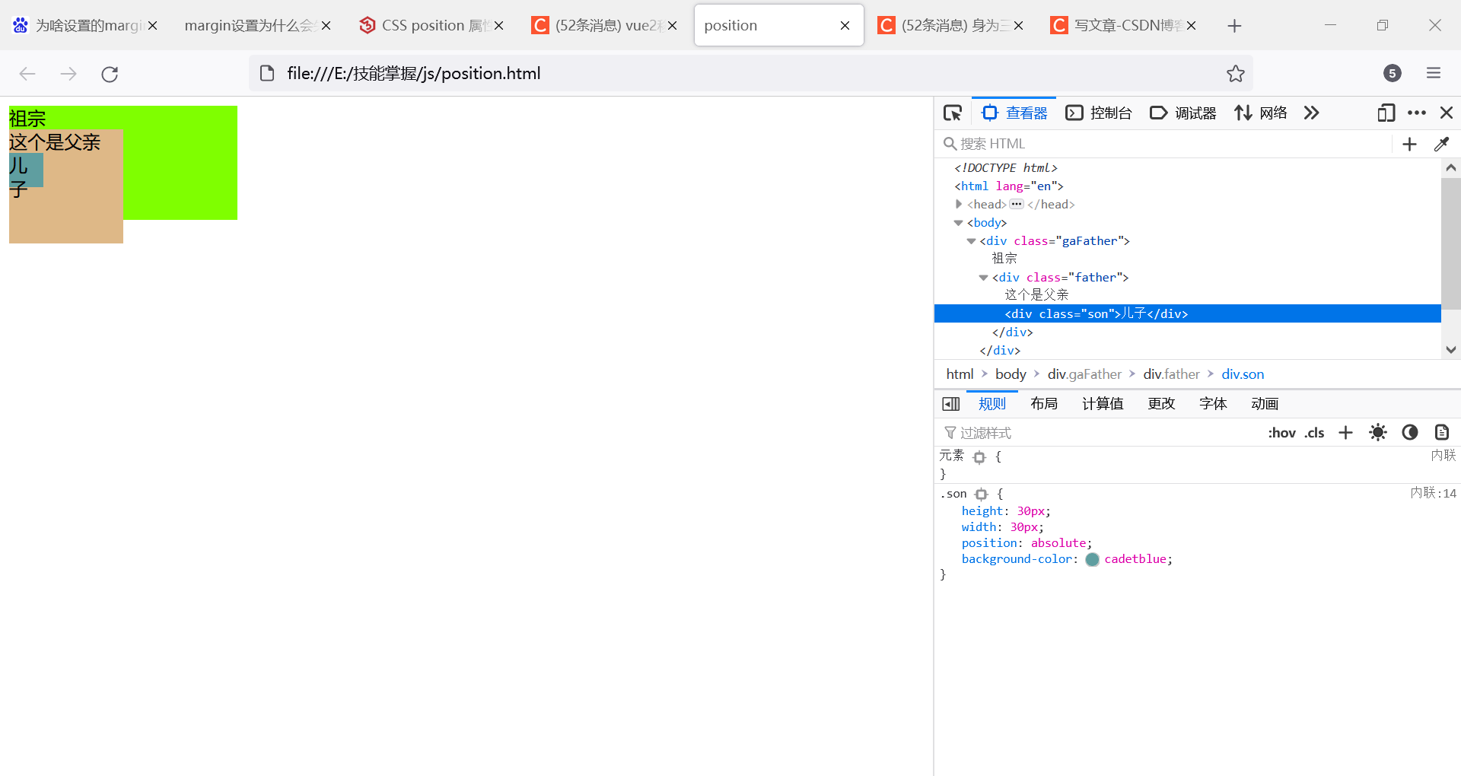Click the 搜索 HTML search field

1103,143
